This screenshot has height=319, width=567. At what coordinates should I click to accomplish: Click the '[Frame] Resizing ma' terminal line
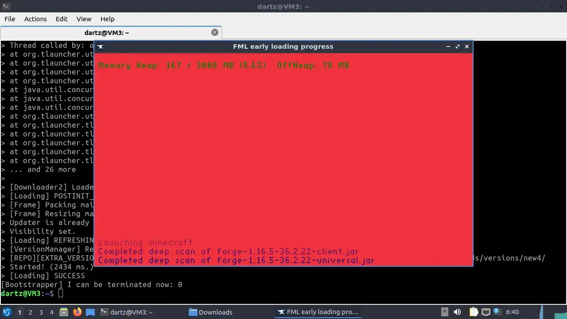click(47, 214)
